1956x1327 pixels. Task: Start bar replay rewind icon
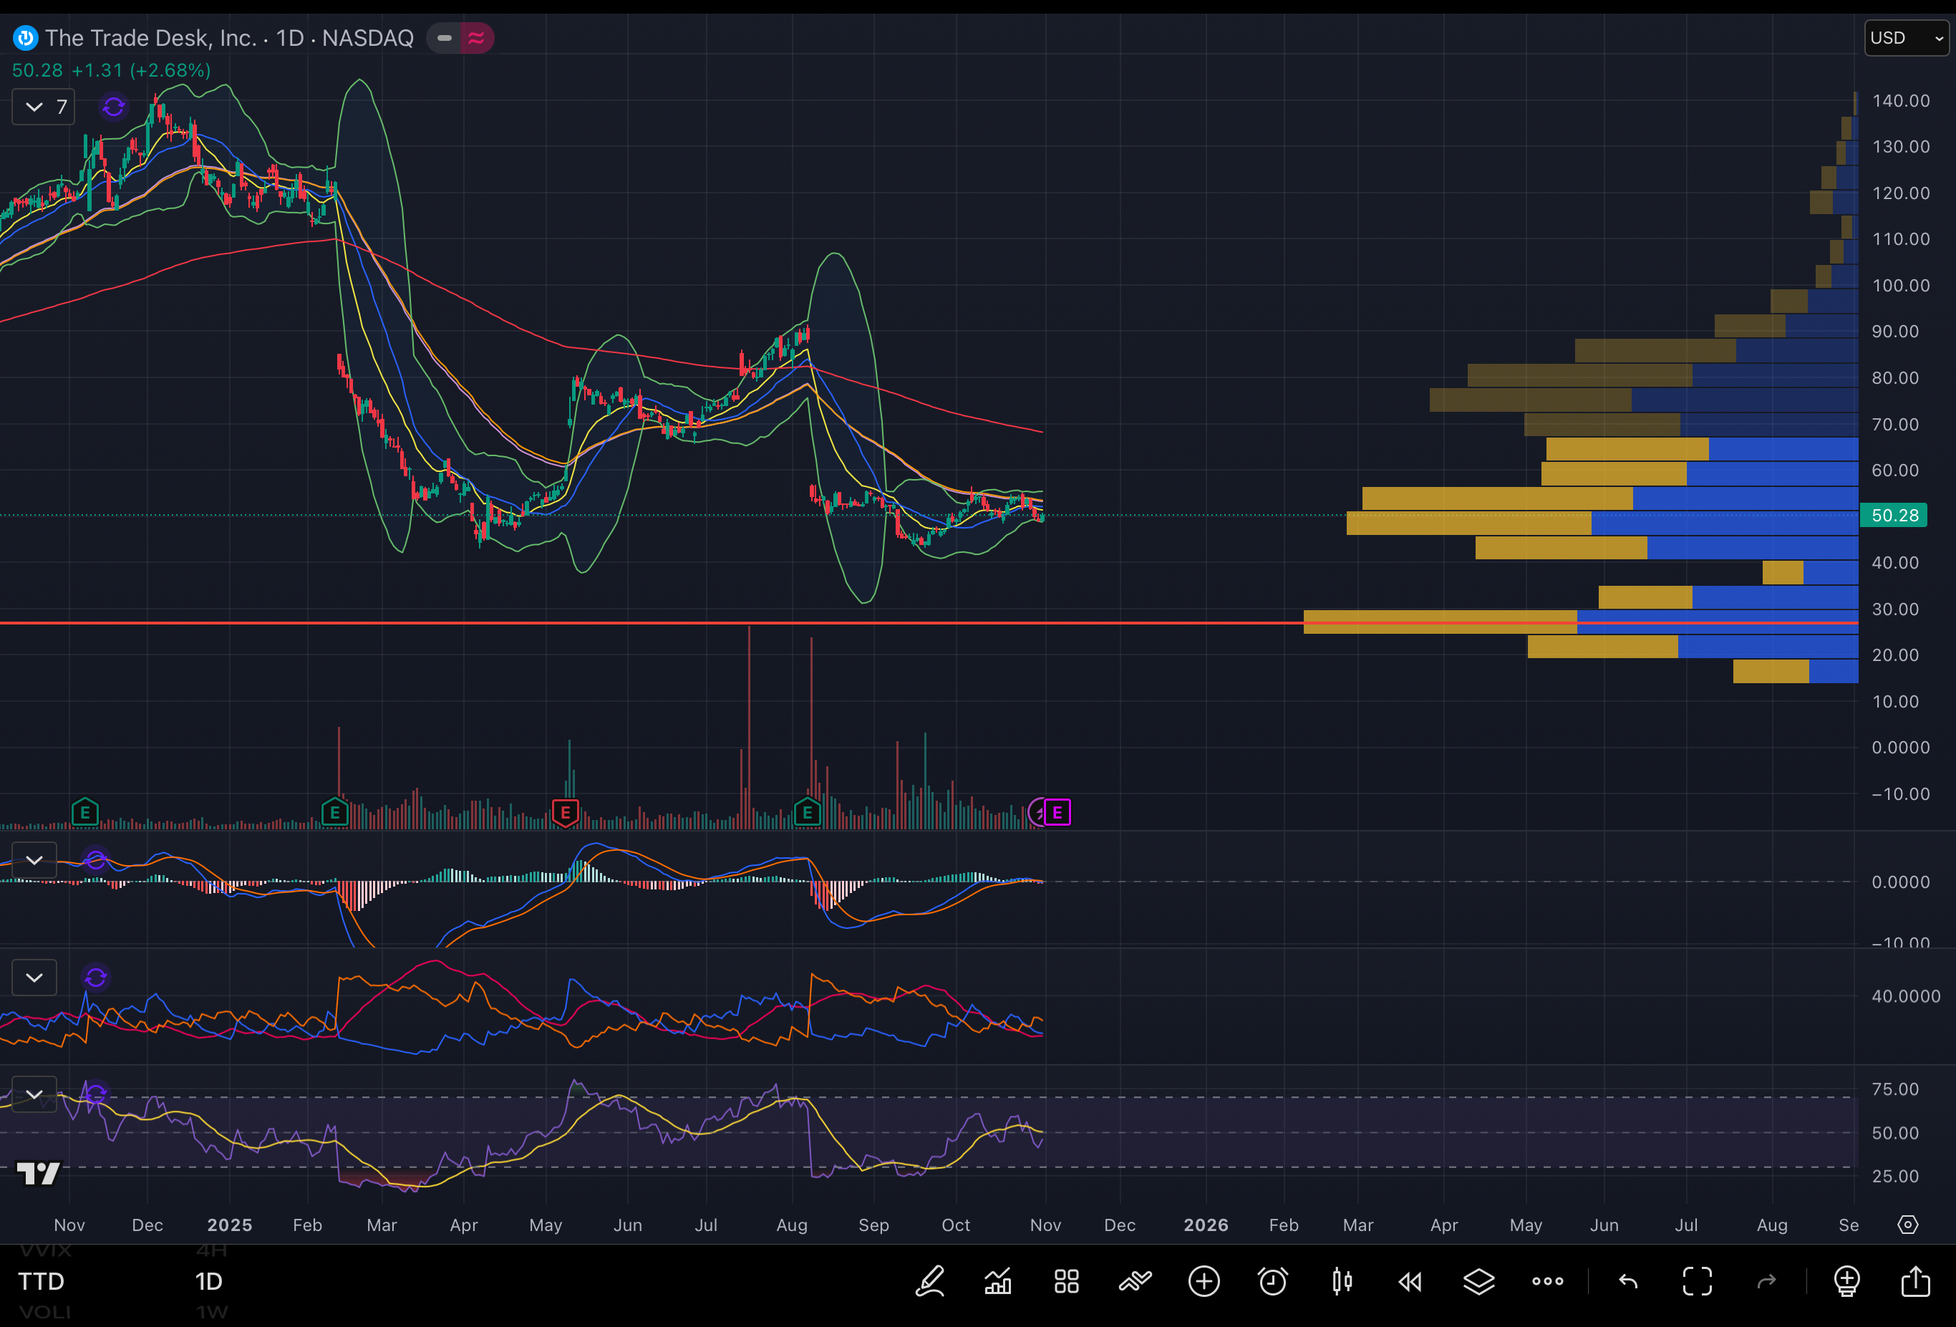pyautogui.click(x=1410, y=1282)
